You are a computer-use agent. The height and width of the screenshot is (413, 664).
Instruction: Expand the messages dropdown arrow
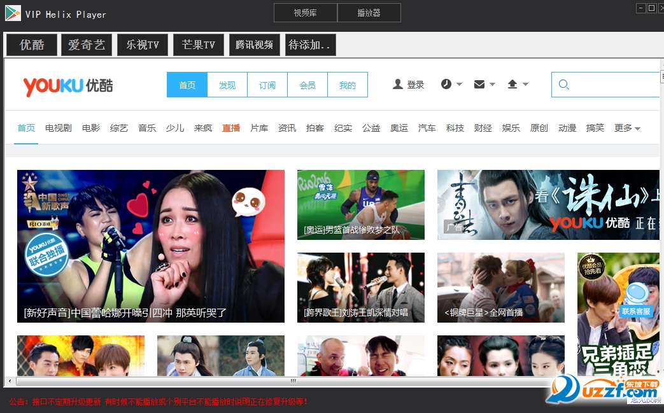click(492, 84)
